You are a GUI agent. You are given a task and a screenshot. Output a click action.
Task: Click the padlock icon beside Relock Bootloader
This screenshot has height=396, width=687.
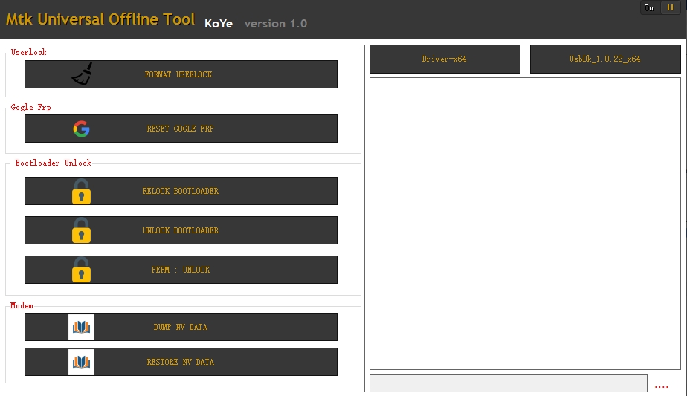(82, 192)
